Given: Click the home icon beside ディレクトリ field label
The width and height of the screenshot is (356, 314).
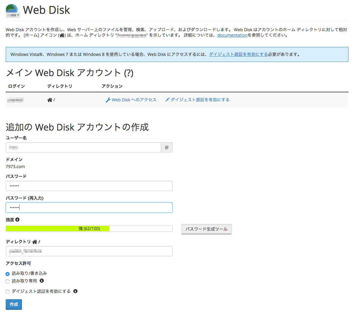Looking at the screenshot, I should point(35,242).
